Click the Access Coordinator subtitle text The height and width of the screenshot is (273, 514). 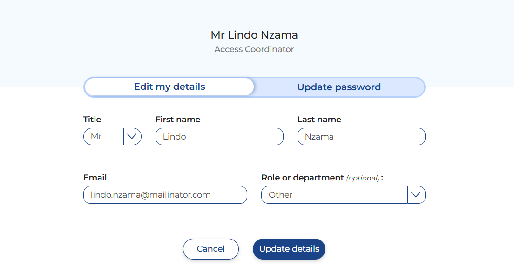pos(254,49)
